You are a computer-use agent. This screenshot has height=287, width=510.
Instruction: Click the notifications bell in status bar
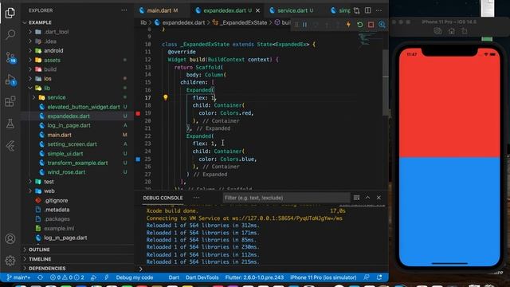379,277
